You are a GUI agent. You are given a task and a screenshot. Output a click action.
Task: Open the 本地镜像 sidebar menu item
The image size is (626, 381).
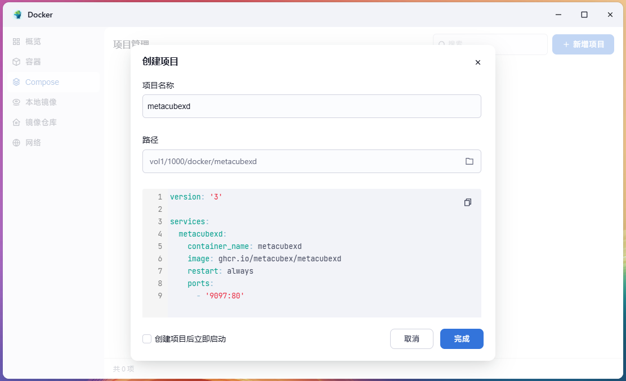tap(41, 102)
